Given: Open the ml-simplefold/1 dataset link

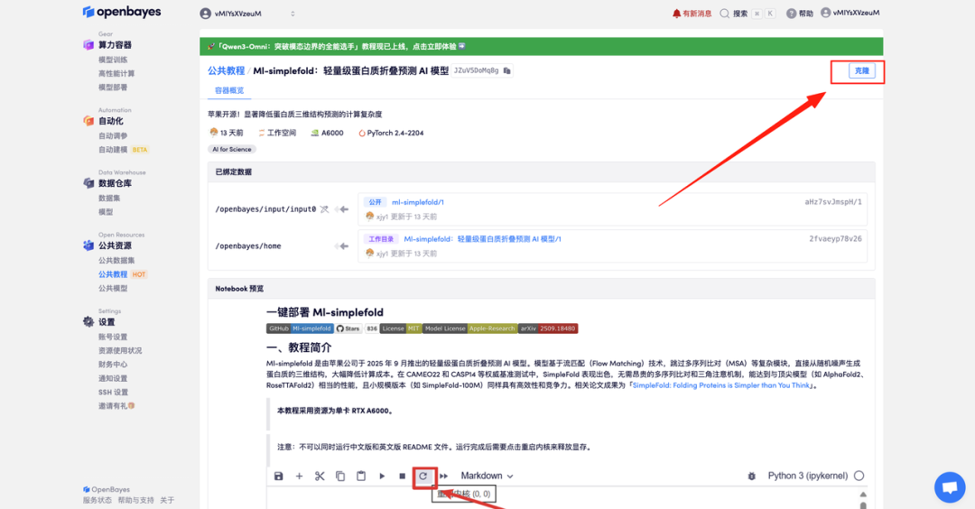Looking at the screenshot, I should 417,202.
